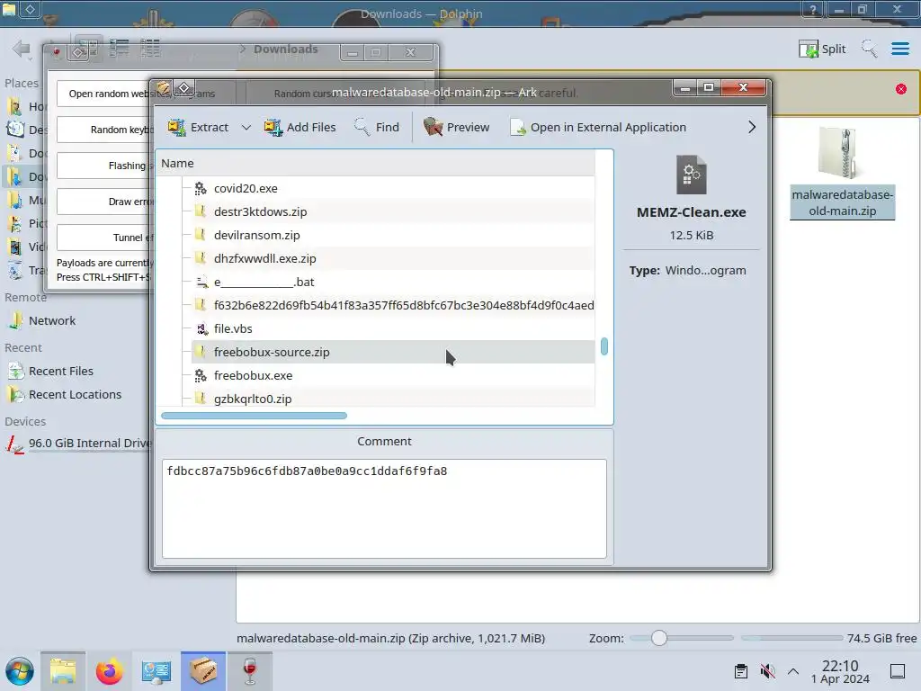This screenshot has height=691, width=921.
Task: Open the clipboard tray icon
Action: (741, 671)
